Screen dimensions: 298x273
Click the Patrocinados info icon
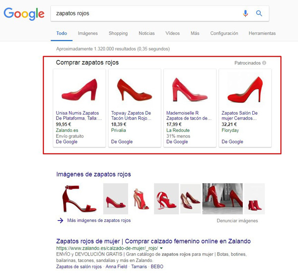(x=264, y=63)
